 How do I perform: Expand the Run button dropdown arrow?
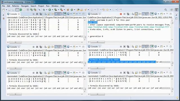coord(53,10)
